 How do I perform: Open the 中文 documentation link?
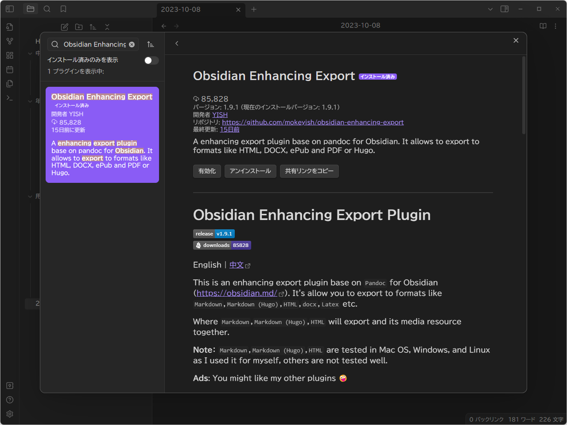pyautogui.click(x=237, y=264)
